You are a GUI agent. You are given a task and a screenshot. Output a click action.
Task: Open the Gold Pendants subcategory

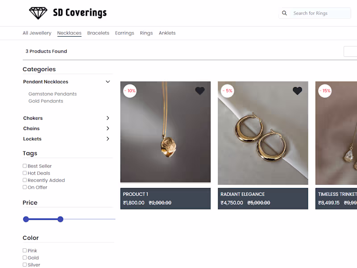coord(47,101)
